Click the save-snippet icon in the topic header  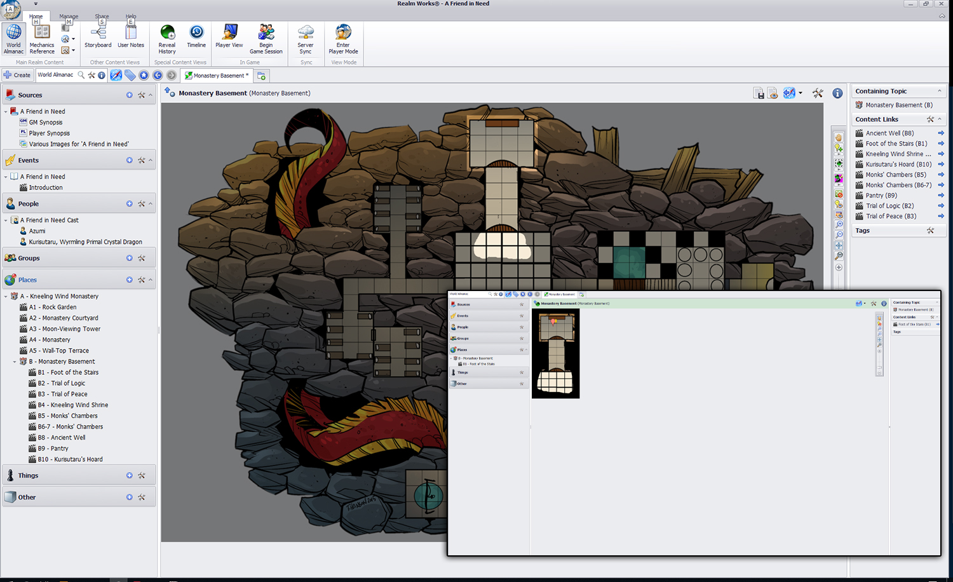[x=759, y=93]
